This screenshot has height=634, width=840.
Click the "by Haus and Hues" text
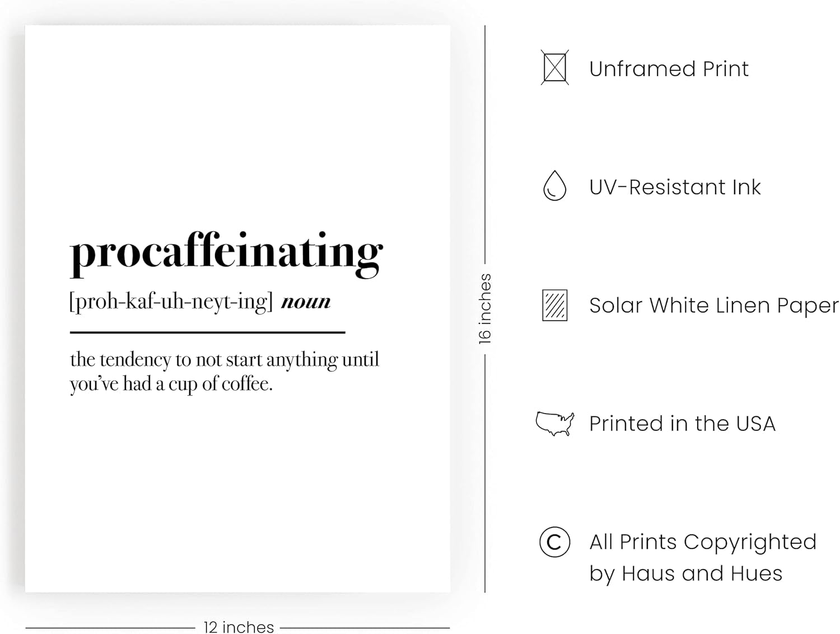[685, 574]
